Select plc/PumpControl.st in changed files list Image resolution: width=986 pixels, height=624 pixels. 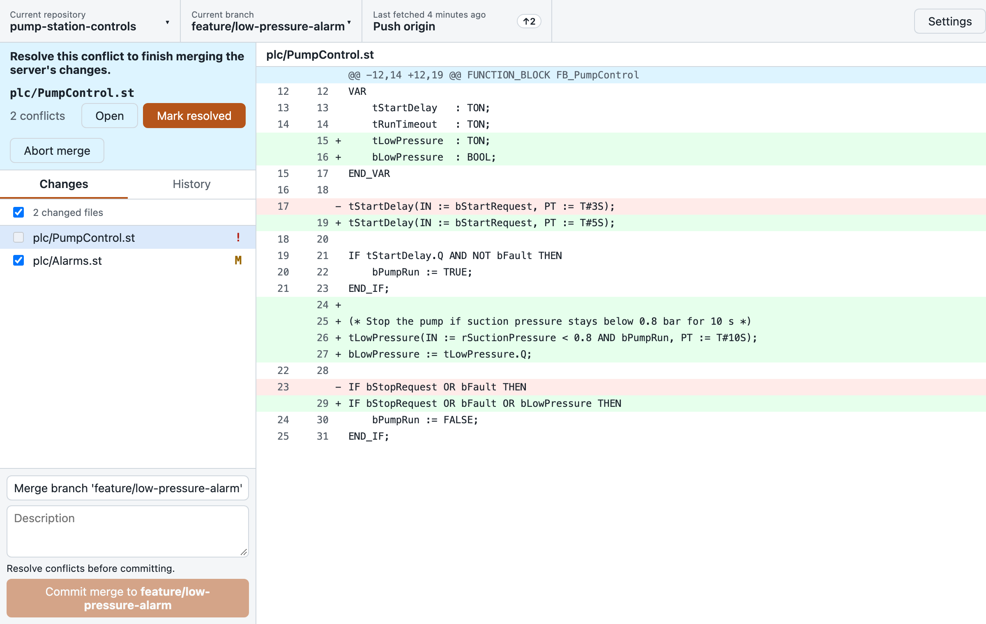tap(128, 237)
